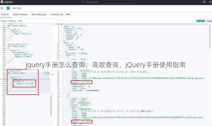Image resolution: width=212 pixels, height=126 pixels.
Task: Click GET /items/_search at line 180
Action: (17, 73)
